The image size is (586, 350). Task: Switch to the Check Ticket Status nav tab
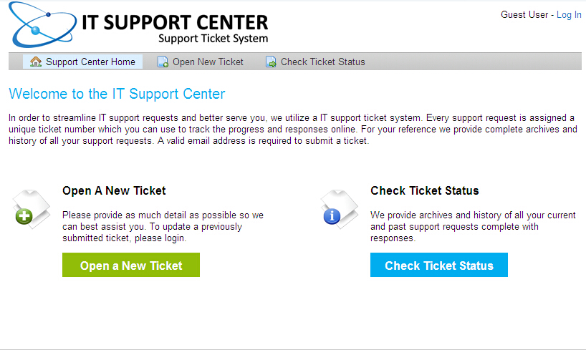[x=322, y=62]
